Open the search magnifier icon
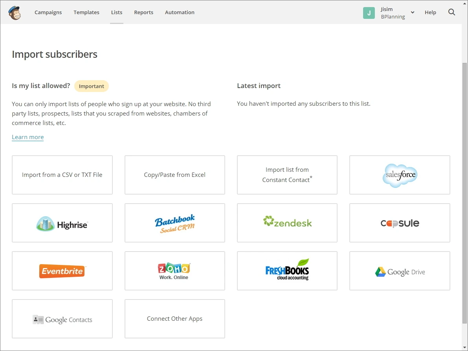The height and width of the screenshot is (351, 468). coord(451,12)
